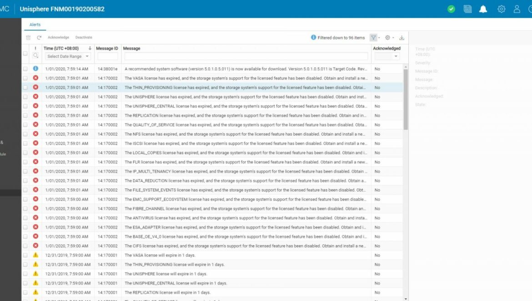Toggle the select-all checkbox in header
The width and height of the screenshot is (532, 301).
25,54
